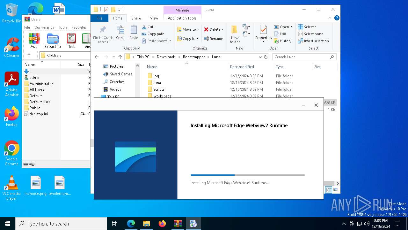Click in Search Luna field
This screenshot has height=230, width=408.
[301, 57]
